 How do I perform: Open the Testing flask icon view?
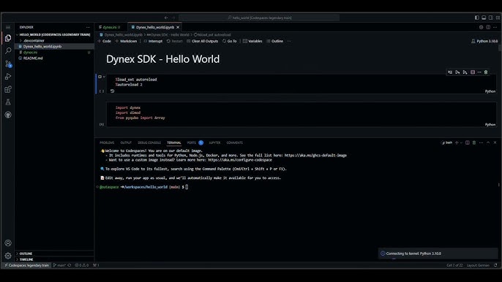[8, 102]
